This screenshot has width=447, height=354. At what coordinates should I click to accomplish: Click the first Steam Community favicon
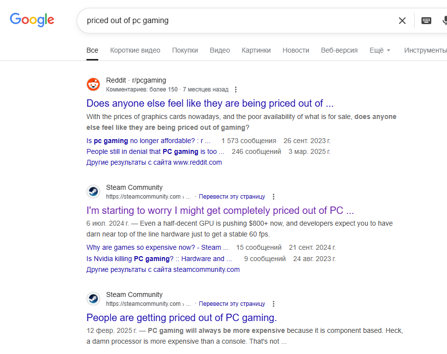[x=93, y=192]
